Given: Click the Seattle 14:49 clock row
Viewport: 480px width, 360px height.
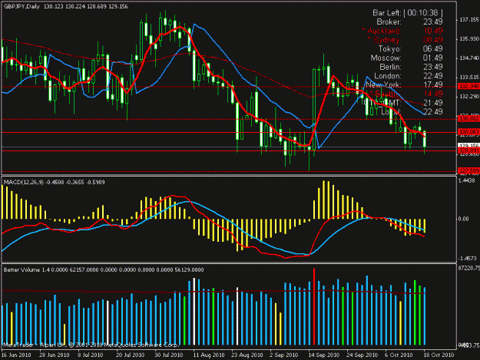Looking at the screenshot, I should [406, 94].
